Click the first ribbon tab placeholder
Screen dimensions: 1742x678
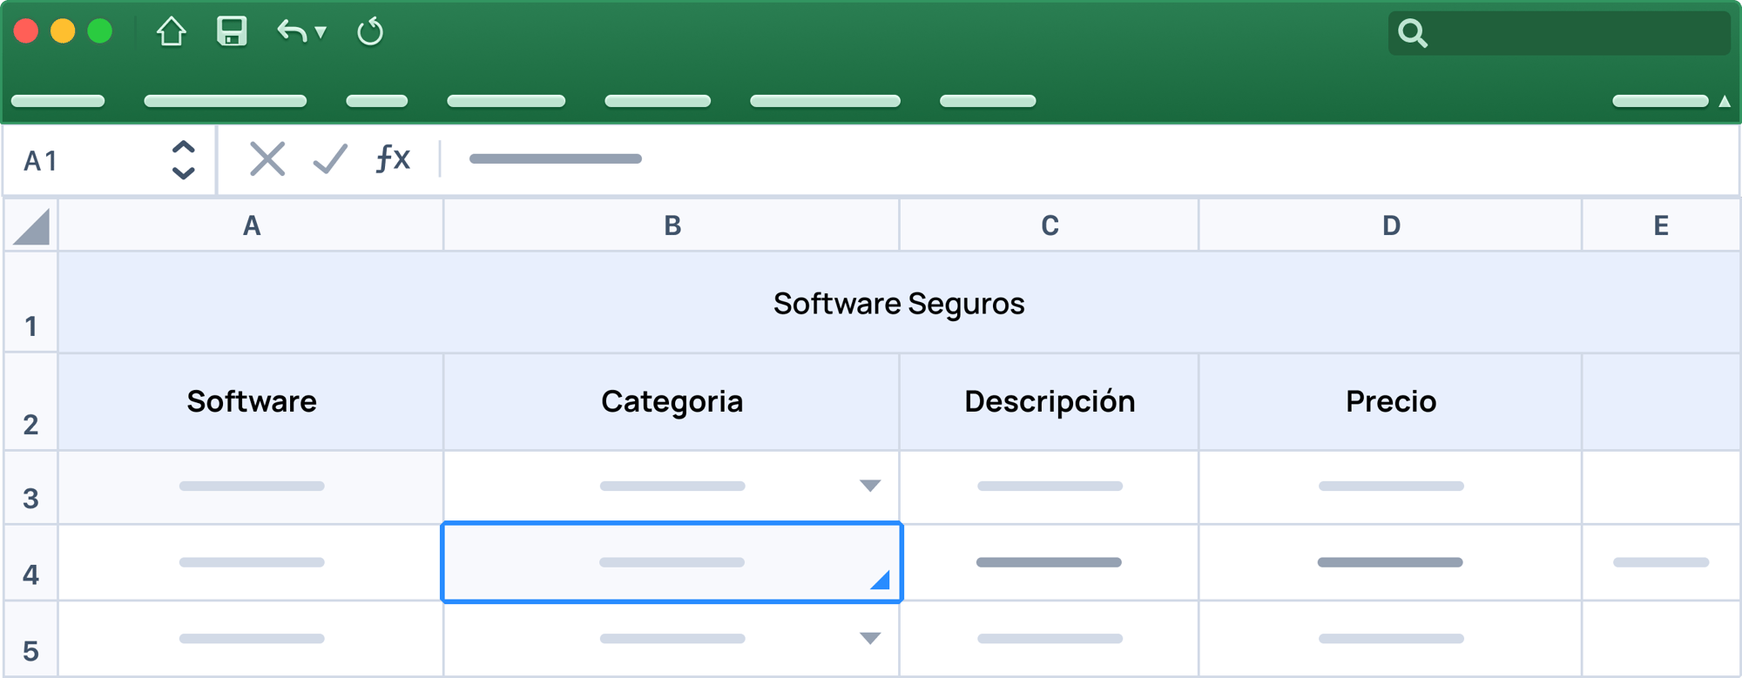57,101
